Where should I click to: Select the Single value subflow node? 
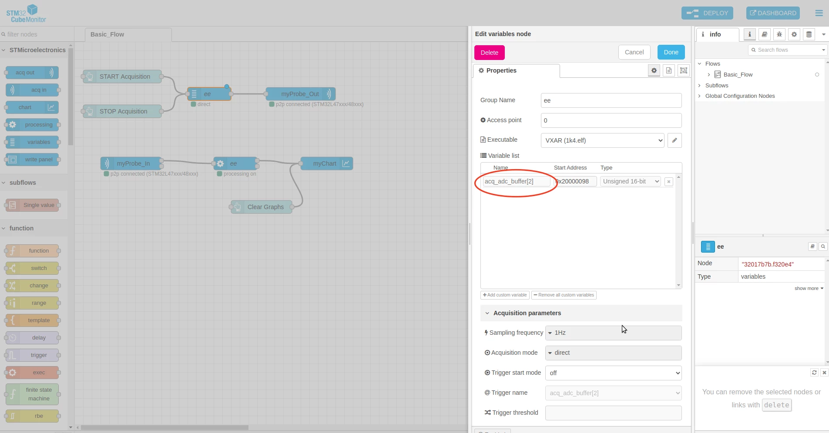pos(32,205)
